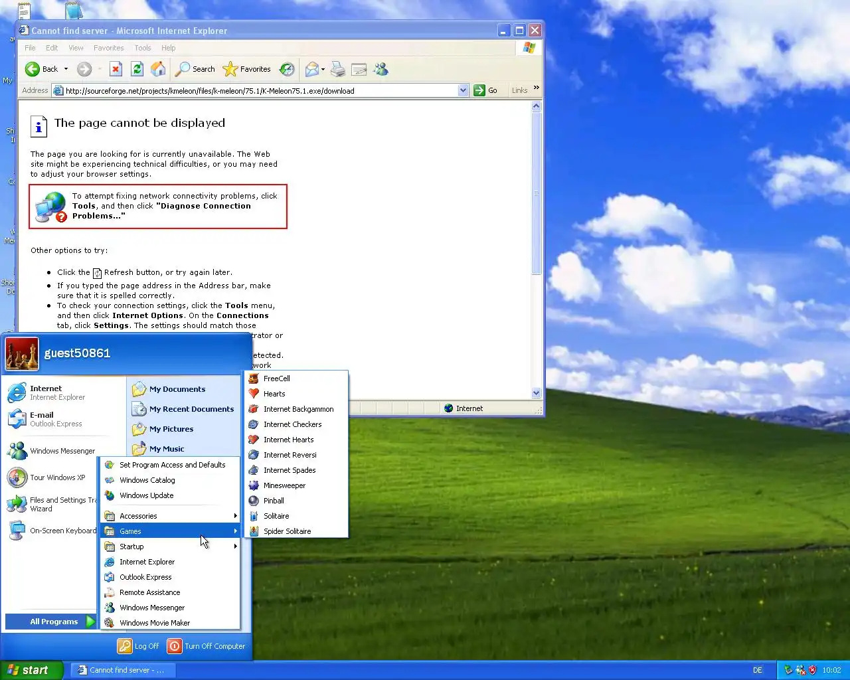The image size is (850, 680).
Task: Click Turn Off Computer button
Action: tap(206, 646)
